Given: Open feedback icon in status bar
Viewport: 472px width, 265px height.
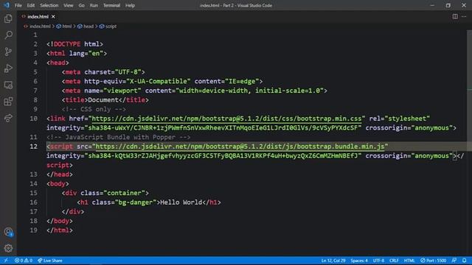Looking at the screenshot, I should [454, 261].
